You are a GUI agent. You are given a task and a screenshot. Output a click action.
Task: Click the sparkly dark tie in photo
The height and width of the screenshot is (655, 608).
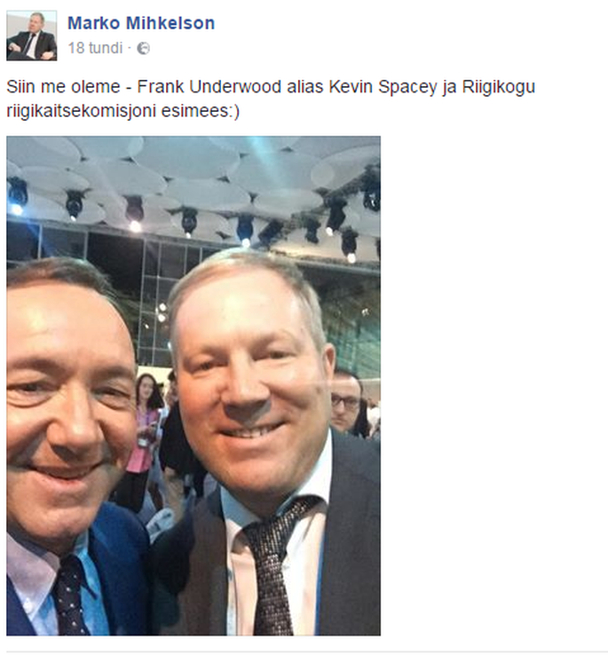274,566
